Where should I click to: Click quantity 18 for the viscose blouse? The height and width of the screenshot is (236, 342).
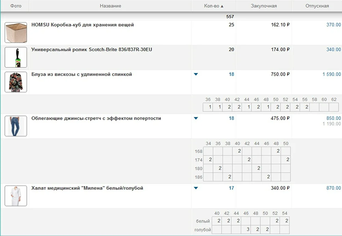232,74
